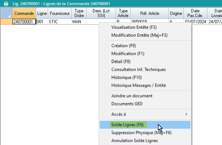Open Historique (F10)

click(x=127, y=77)
